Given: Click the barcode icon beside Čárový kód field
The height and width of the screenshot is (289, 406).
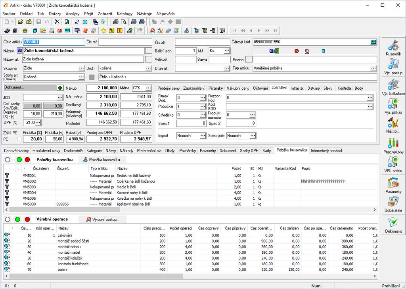Looking at the screenshot, I should point(373,42).
